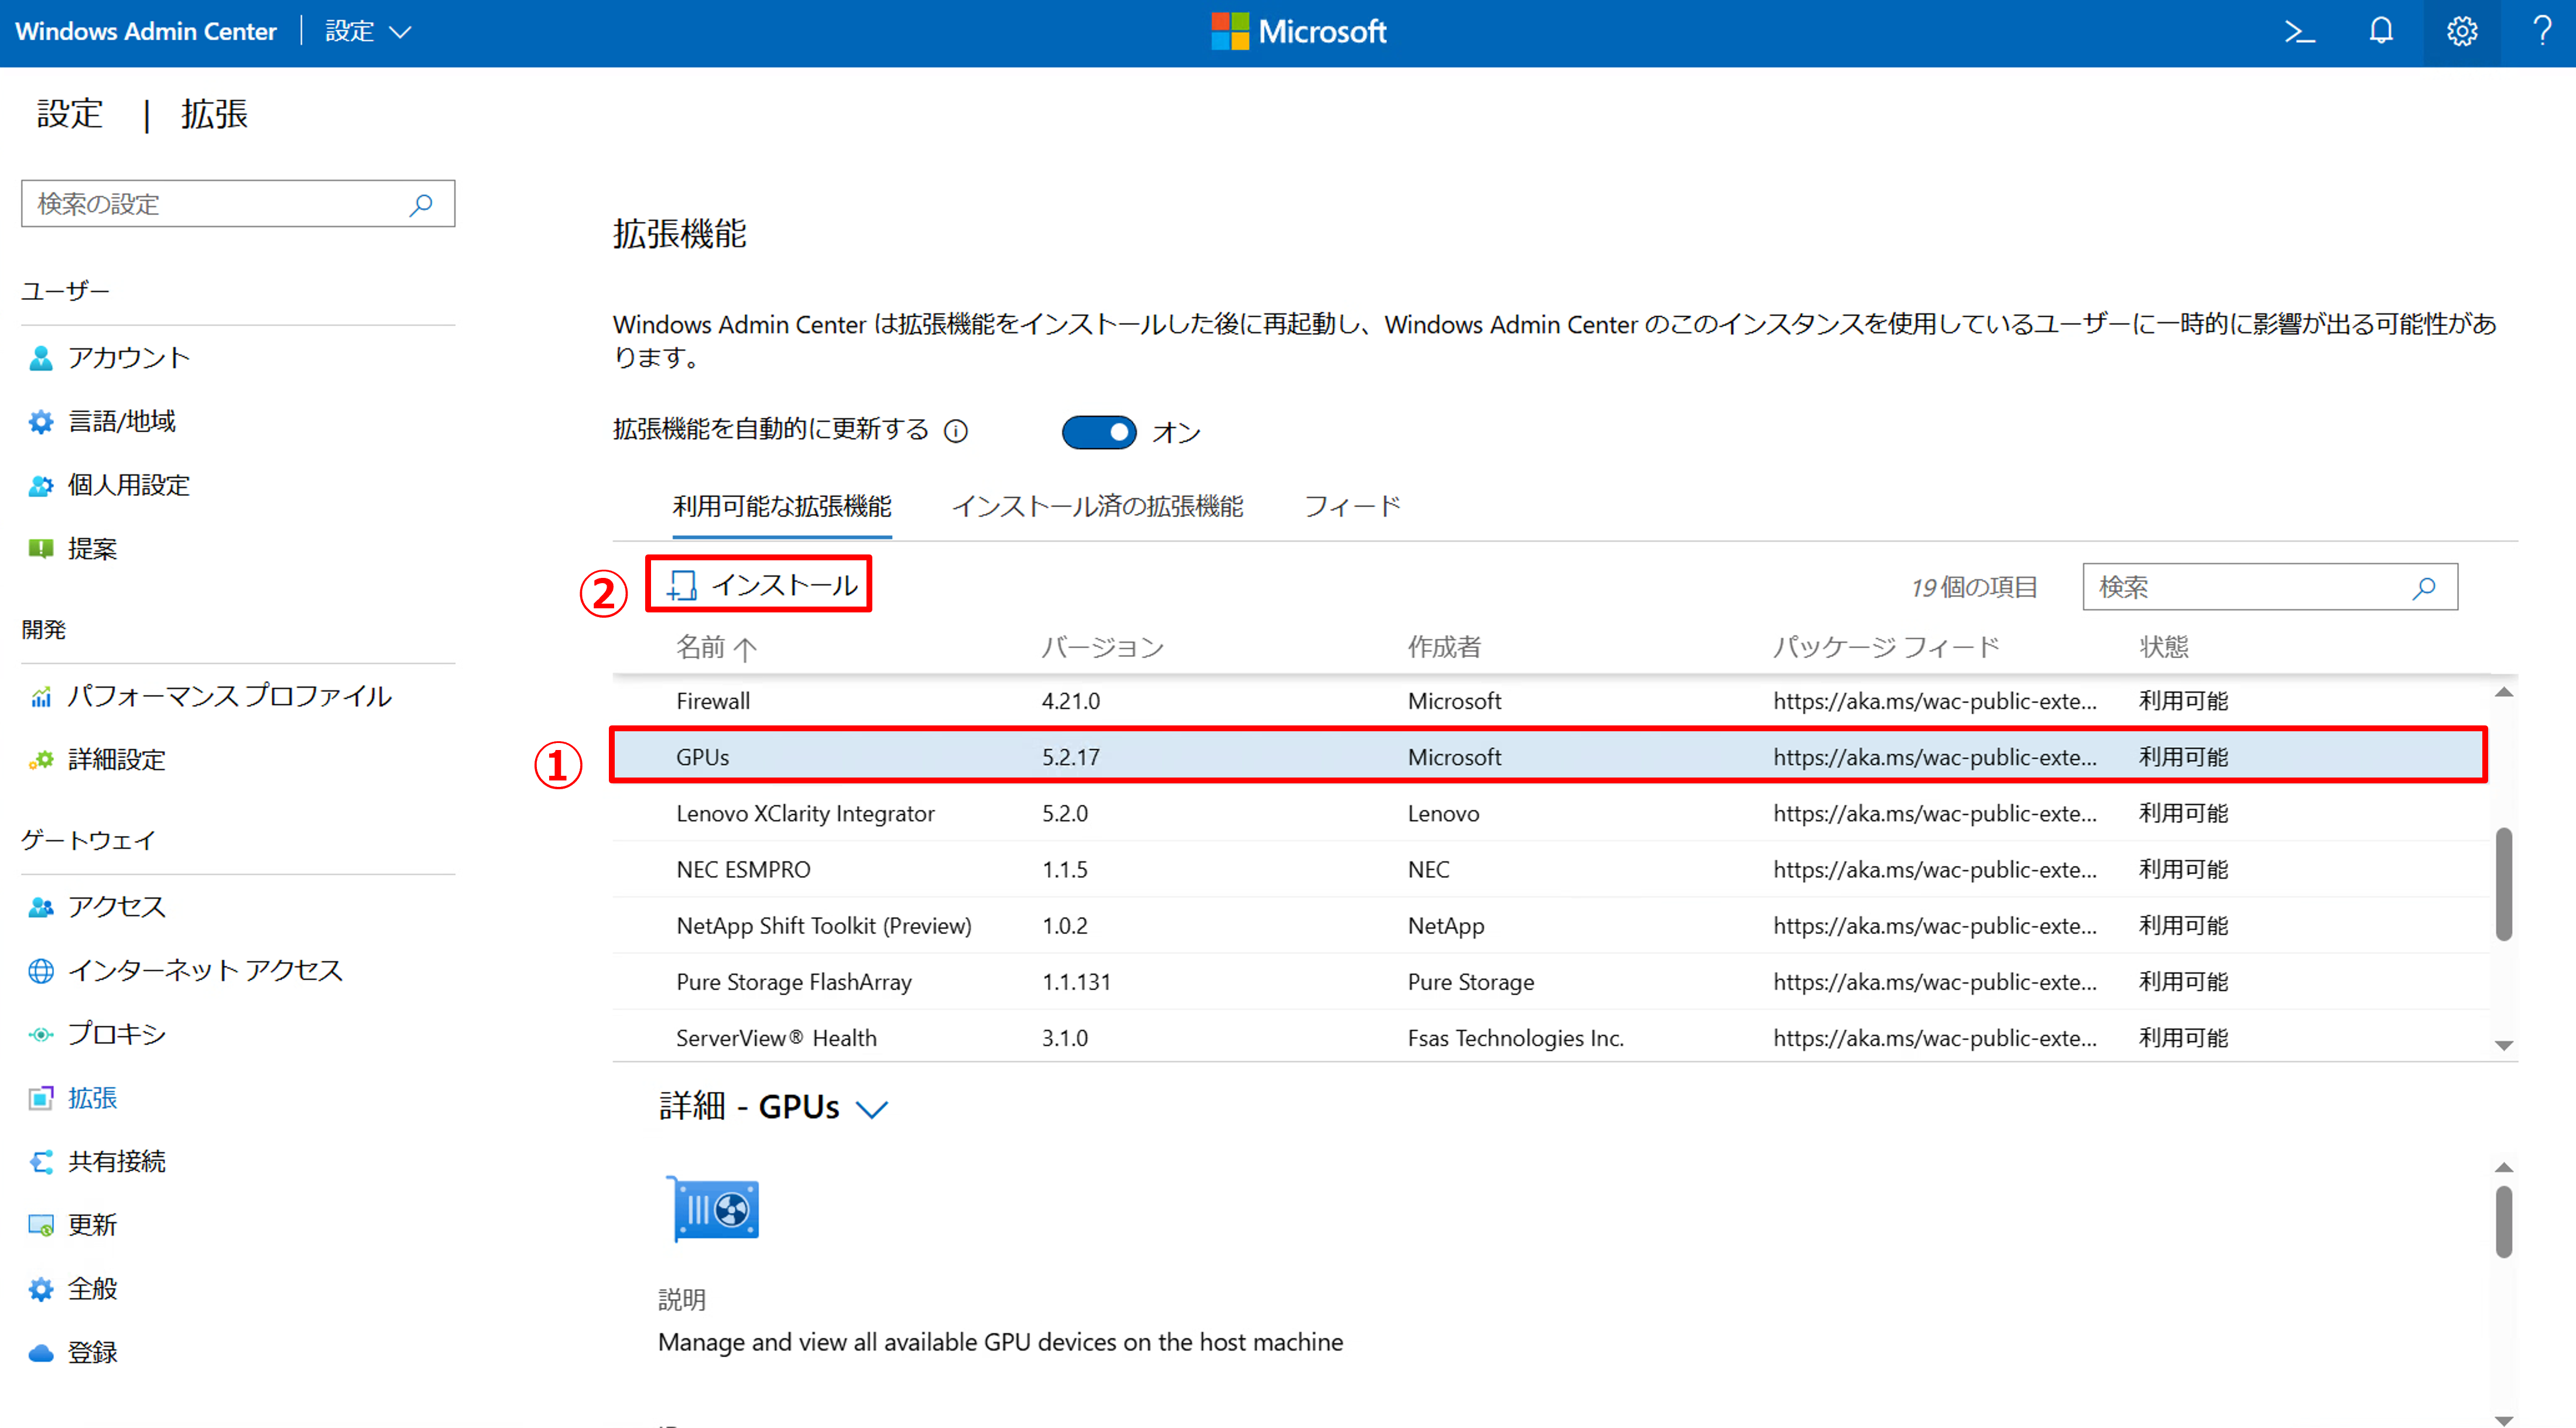
Task: Open the 設定 dropdown in header
Action: pyautogui.click(x=368, y=32)
